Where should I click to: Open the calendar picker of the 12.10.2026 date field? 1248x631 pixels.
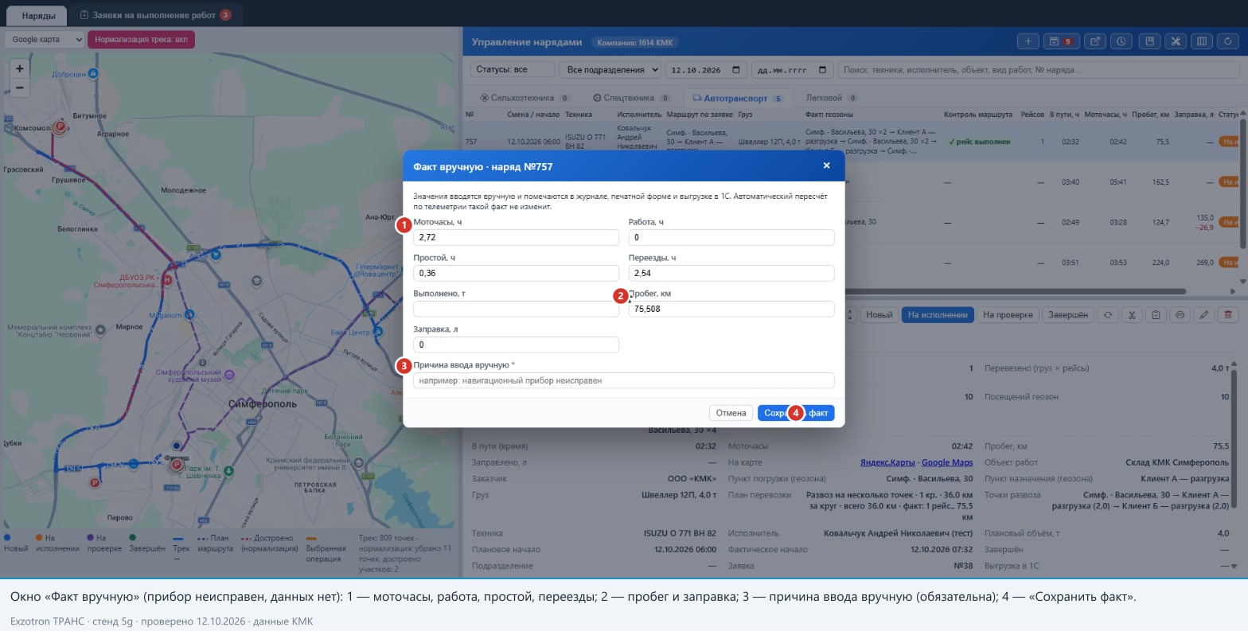(x=736, y=70)
